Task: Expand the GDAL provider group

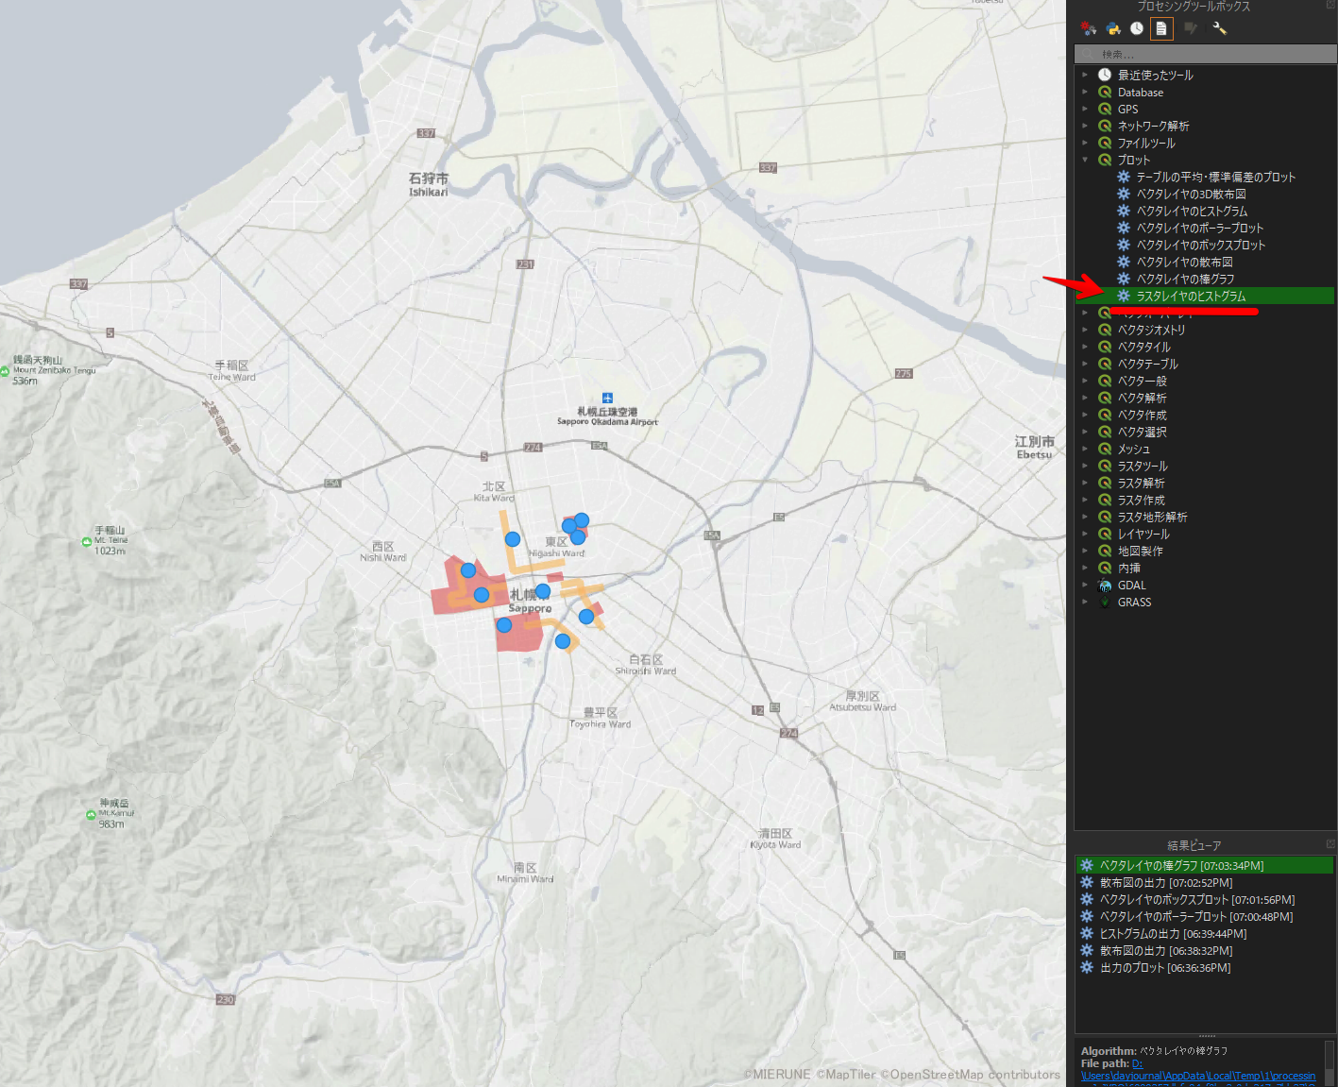Action: pos(1085,585)
